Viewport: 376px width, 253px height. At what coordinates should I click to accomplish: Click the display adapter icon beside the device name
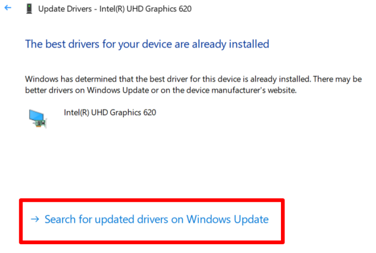pyautogui.click(x=39, y=118)
